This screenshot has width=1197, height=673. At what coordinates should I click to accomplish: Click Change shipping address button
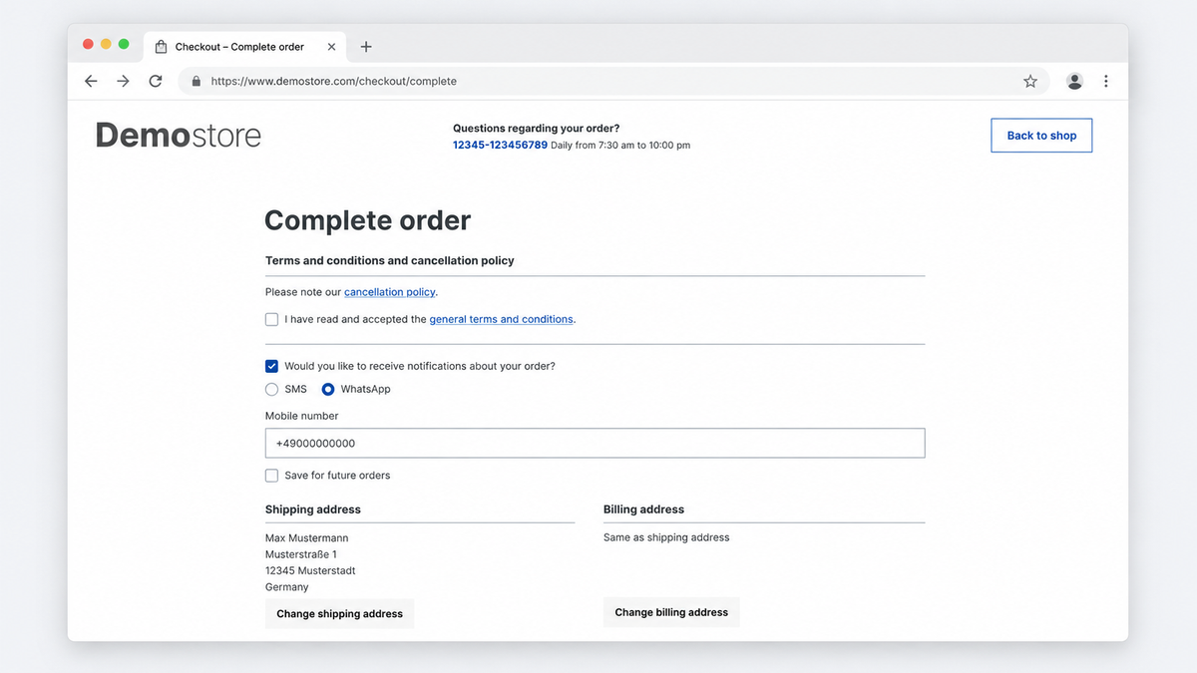pyautogui.click(x=339, y=614)
